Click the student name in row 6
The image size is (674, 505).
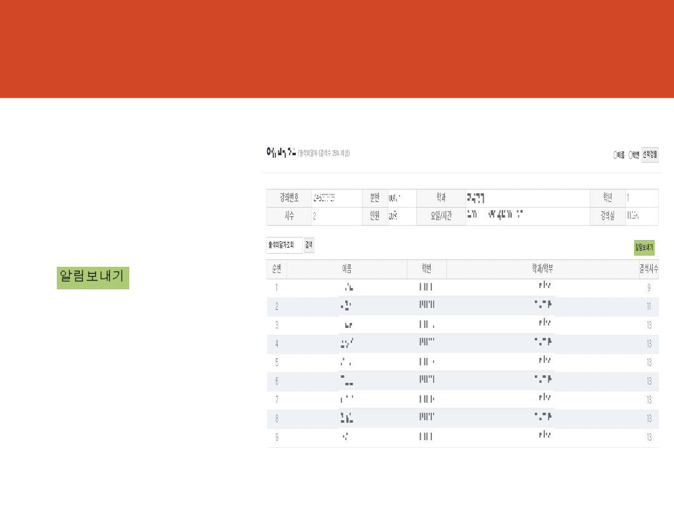pyautogui.click(x=347, y=381)
